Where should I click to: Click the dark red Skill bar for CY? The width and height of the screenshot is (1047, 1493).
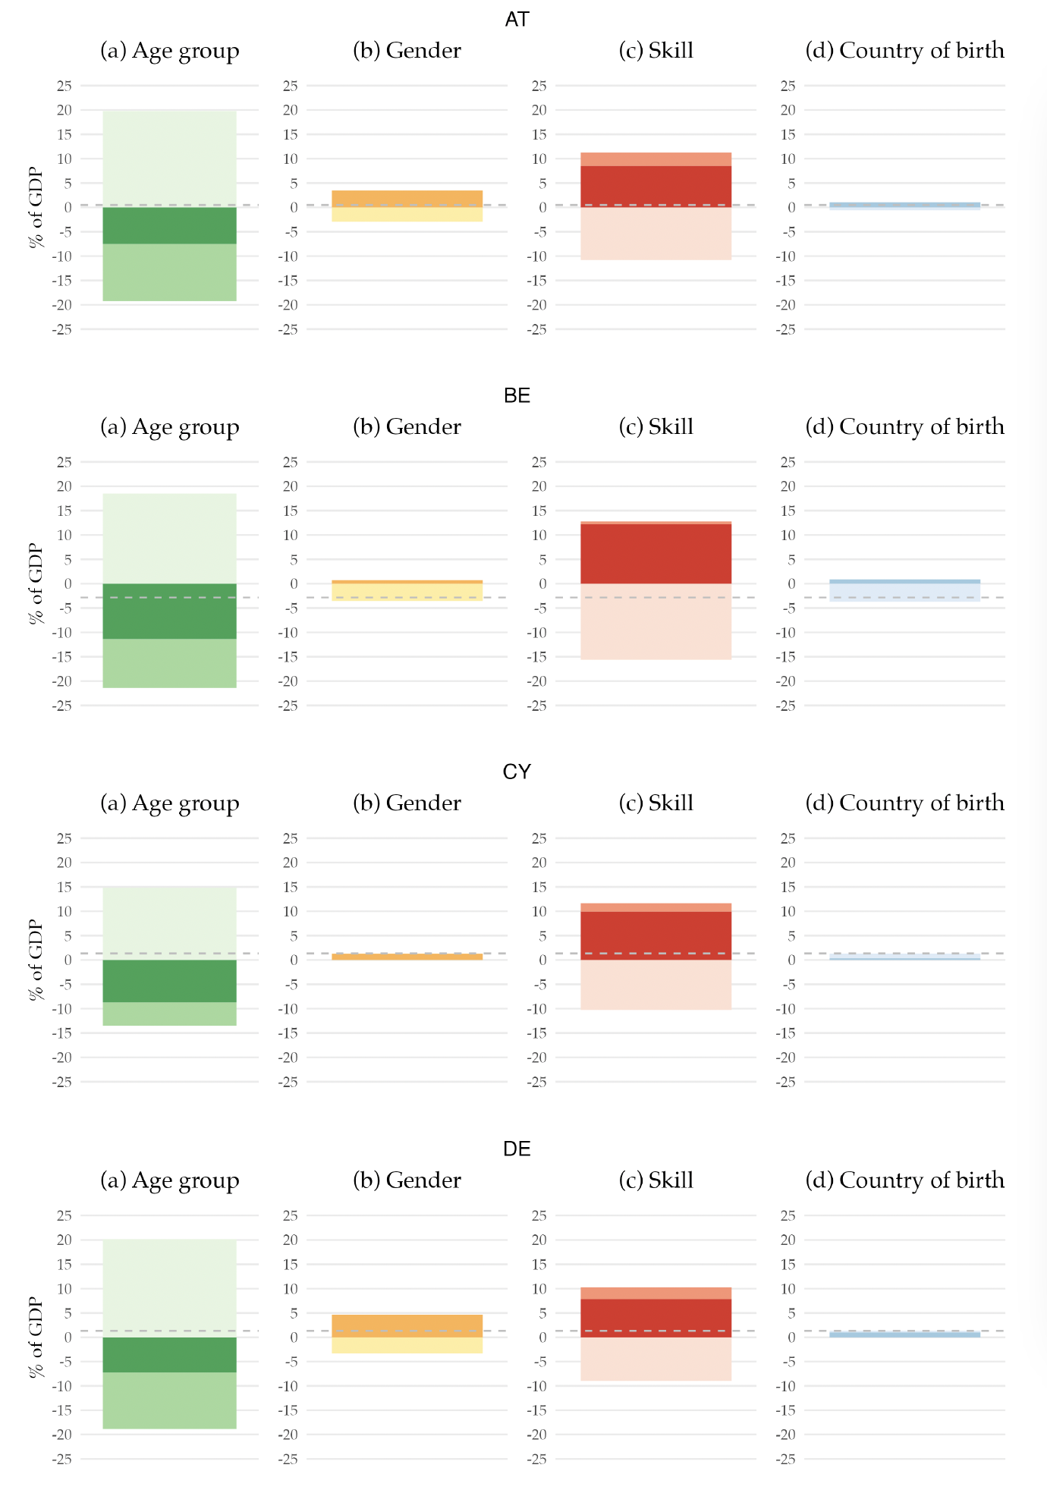[x=656, y=935]
